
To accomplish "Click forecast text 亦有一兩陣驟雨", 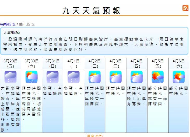I will coord(157,101).
